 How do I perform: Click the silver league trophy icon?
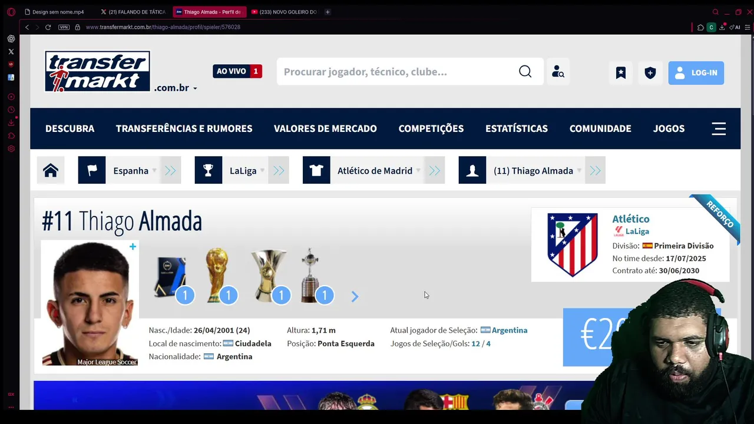[x=269, y=275]
